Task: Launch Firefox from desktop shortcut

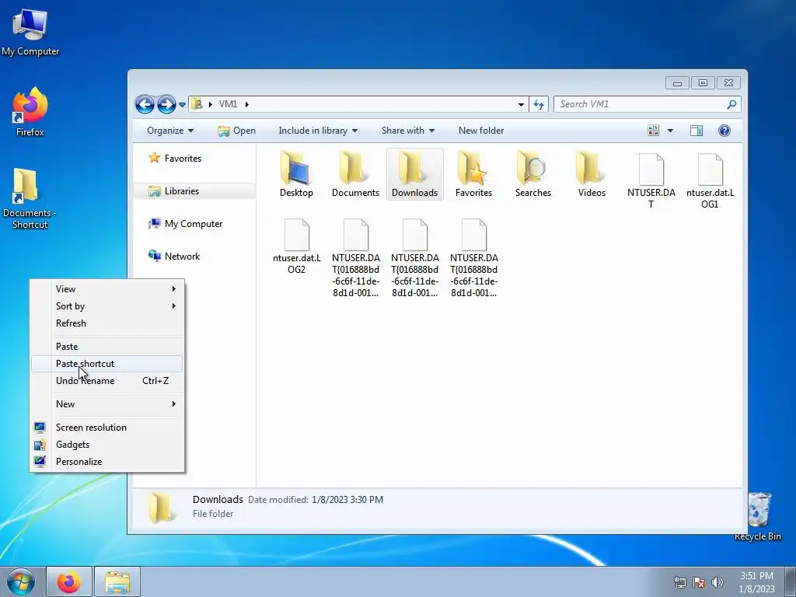Action: click(x=30, y=112)
